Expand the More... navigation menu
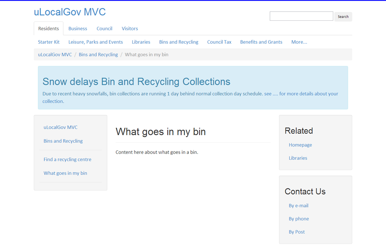This screenshot has height=245, width=386. tap(299, 42)
